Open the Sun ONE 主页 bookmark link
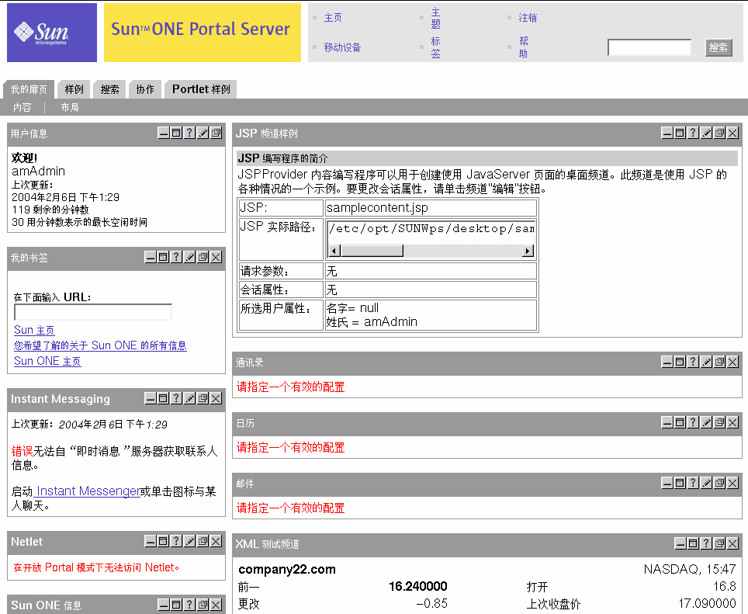 pos(47,361)
